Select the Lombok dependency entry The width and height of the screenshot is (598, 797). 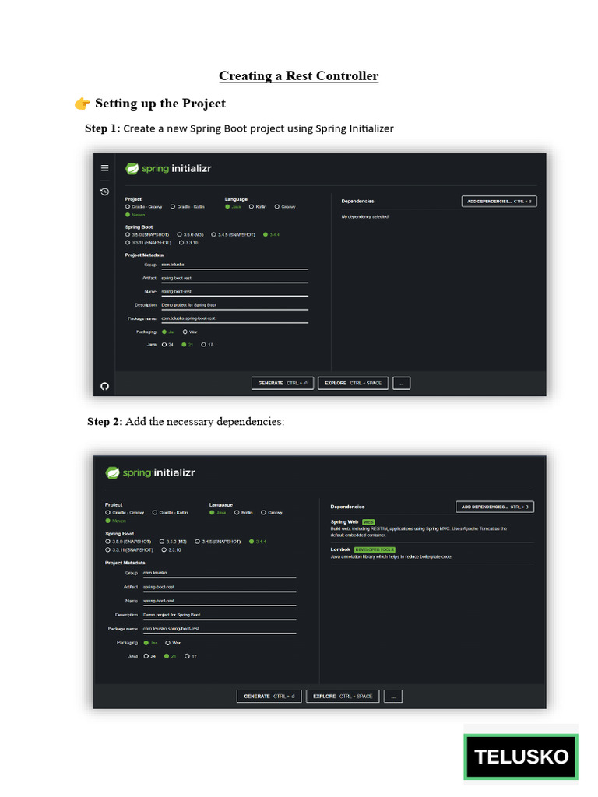click(340, 549)
